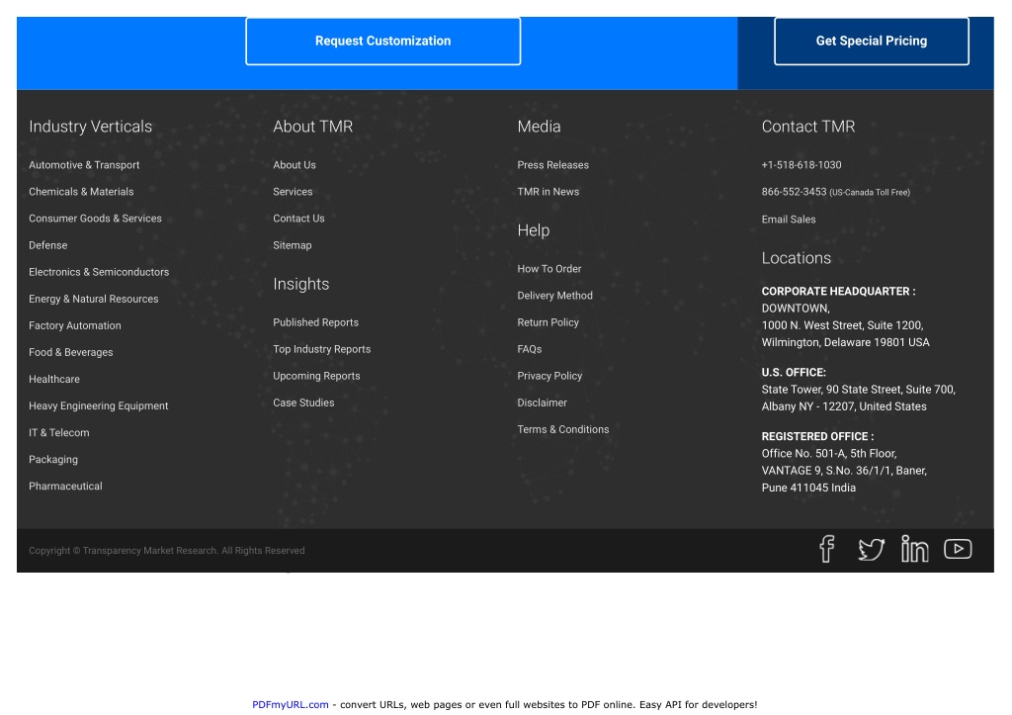This screenshot has height=715, width=1012.
Task: Open the FAQs link
Action: (530, 349)
